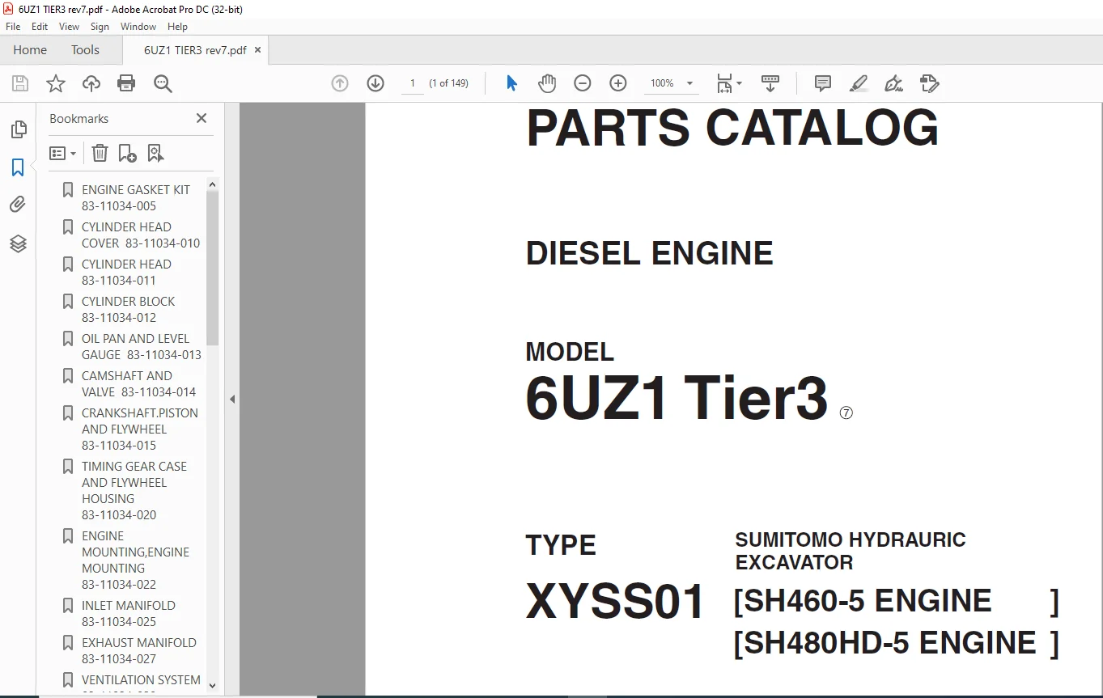
Task: Collapse the navigation pane arrow
Action: [x=232, y=399]
